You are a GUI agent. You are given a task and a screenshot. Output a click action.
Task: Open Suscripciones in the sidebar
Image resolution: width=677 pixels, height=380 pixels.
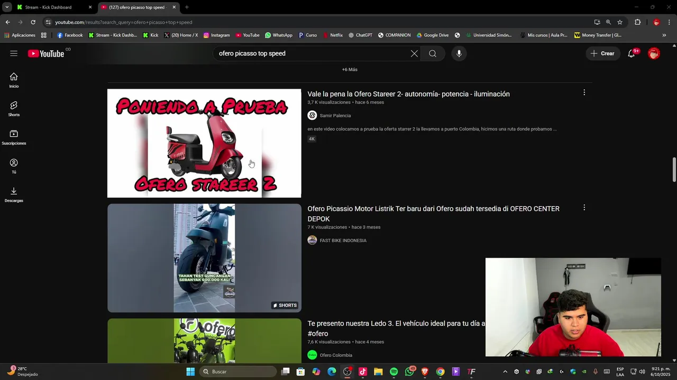click(14, 137)
